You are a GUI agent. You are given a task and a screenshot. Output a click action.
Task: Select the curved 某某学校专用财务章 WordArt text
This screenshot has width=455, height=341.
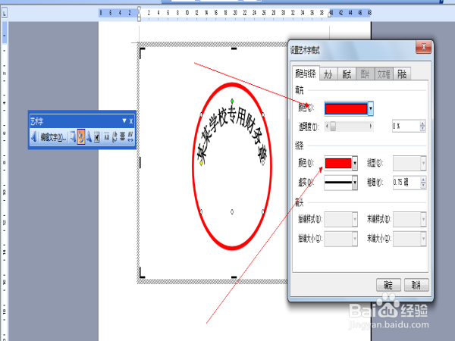[x=232, y=135]
